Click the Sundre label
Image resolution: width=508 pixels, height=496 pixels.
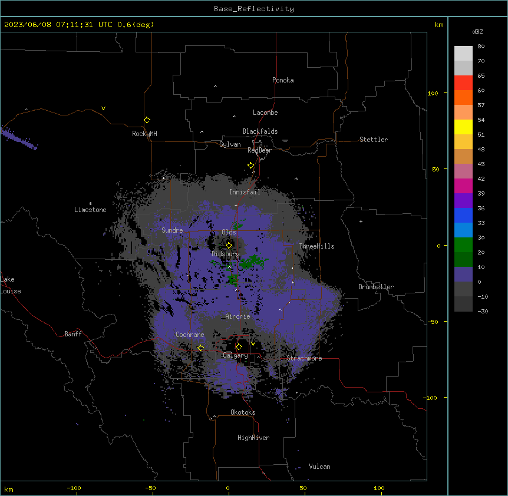(172, 230)
